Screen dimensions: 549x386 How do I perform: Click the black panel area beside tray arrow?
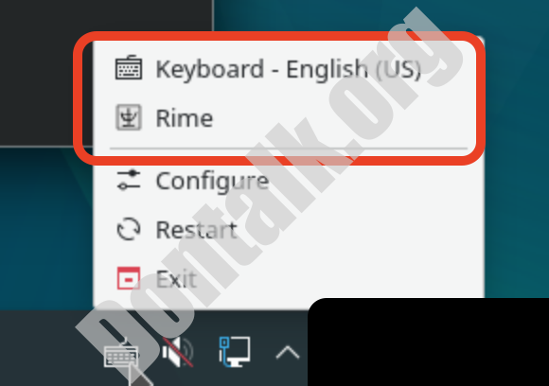click(429, 342)
